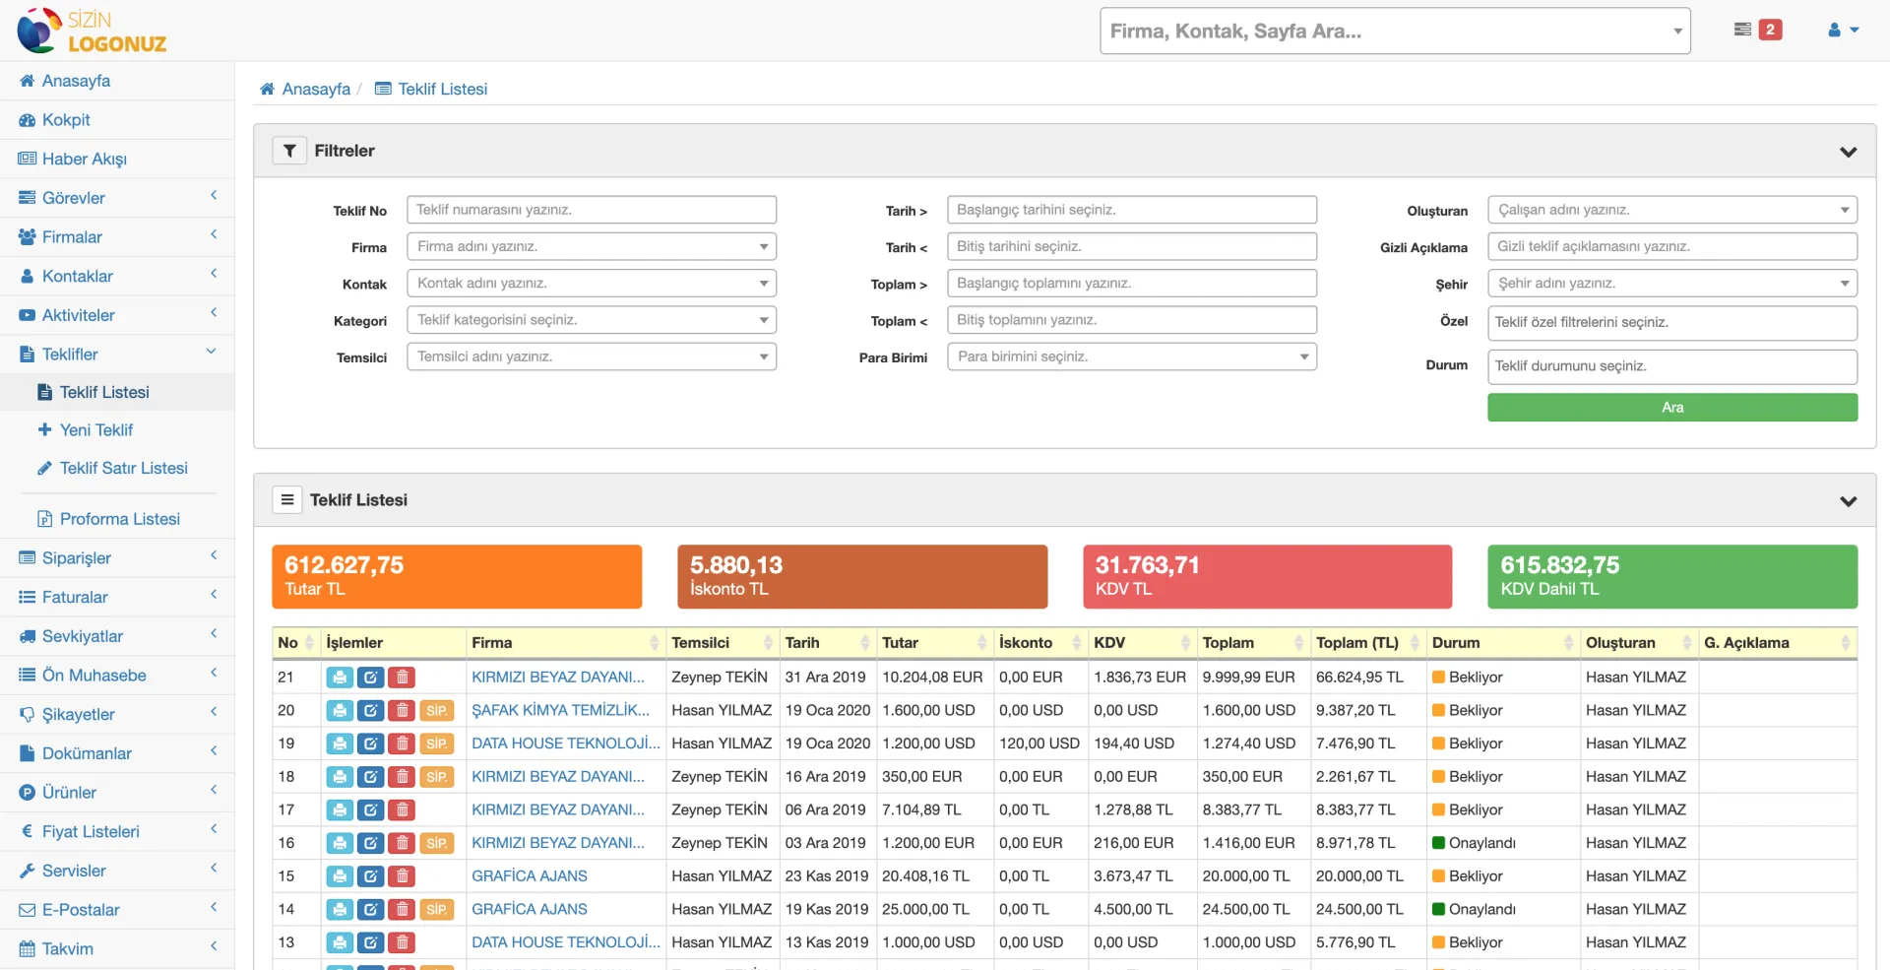Open the Oluşturan filter dropdown
Screen dimensions: 1890x970
tap(1672, 210)
